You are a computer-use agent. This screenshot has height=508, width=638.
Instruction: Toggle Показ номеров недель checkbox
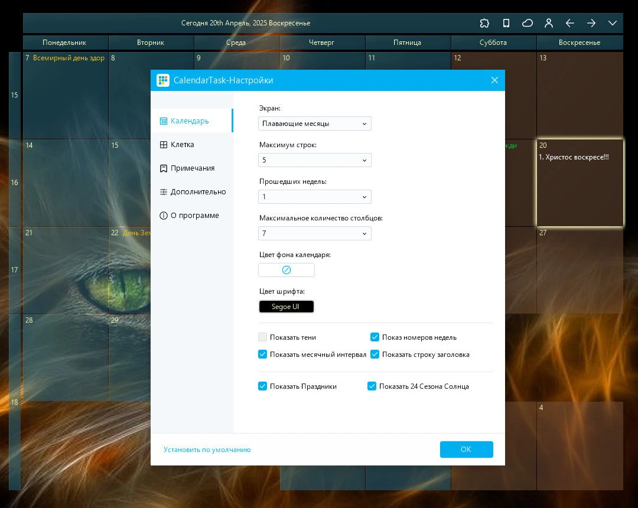(x=375, y=337)
